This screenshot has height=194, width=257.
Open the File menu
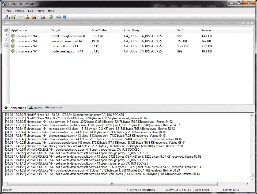pyautogui.click(x=9, y=11)
